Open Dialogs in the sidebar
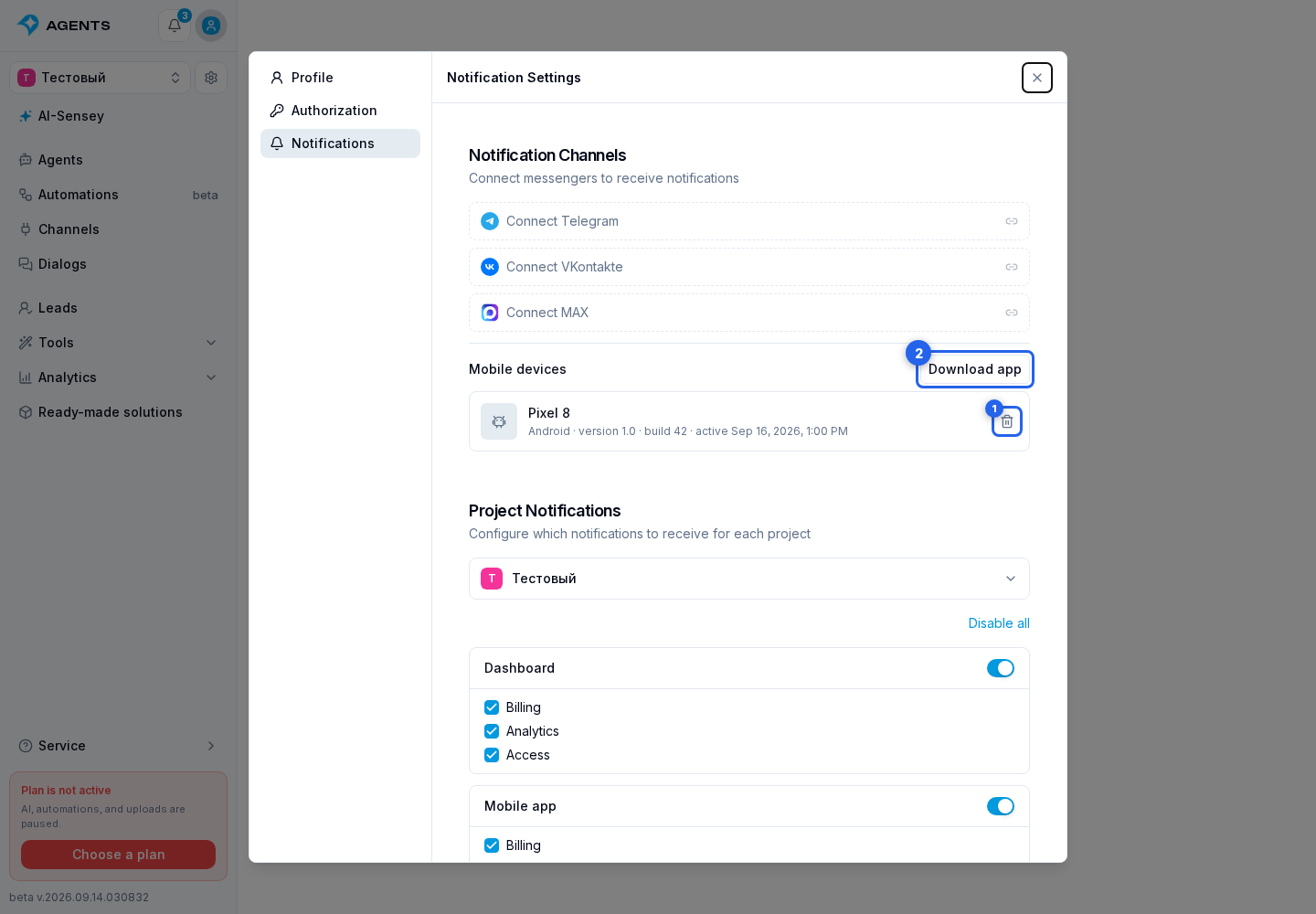The image size is (1316, 914). [119, 264]
